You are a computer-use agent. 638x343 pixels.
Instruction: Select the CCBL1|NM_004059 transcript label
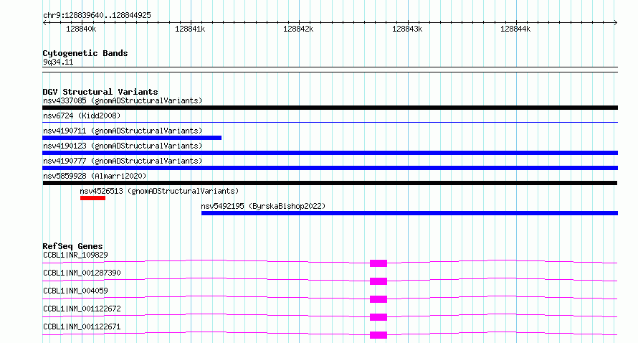(76, 291)
